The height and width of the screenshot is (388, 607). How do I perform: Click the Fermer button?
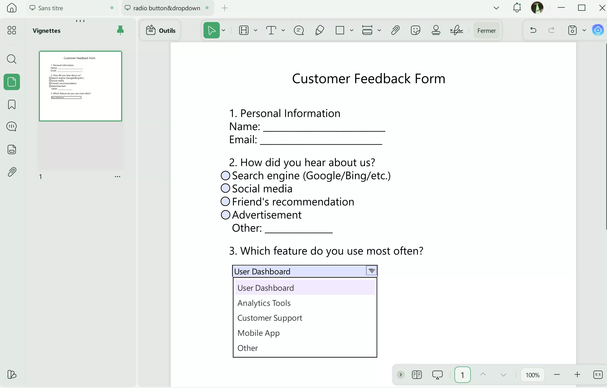[x=486, y=30]
